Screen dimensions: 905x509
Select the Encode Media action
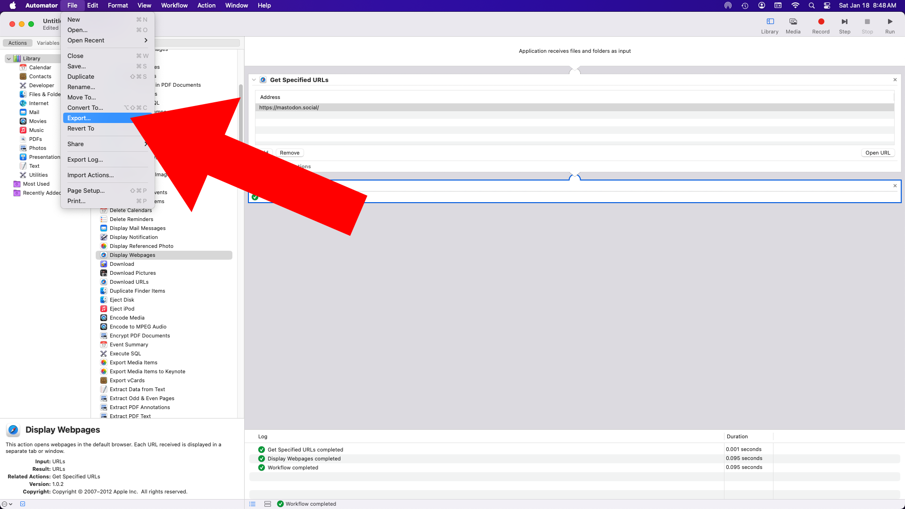coord(127,318)
